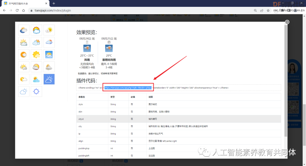Screen dimensions: 306x166
Task: Select the orange spiky sun with tiny cloud skin
Action: (24, 55)
